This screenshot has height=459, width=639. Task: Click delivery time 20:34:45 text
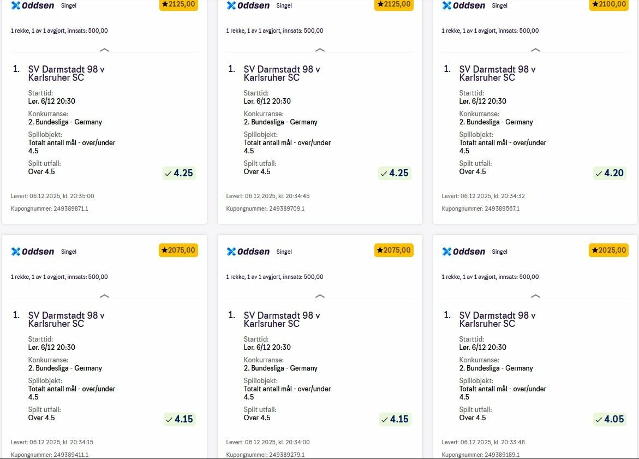pyautogui.click(x=267, y=196)
